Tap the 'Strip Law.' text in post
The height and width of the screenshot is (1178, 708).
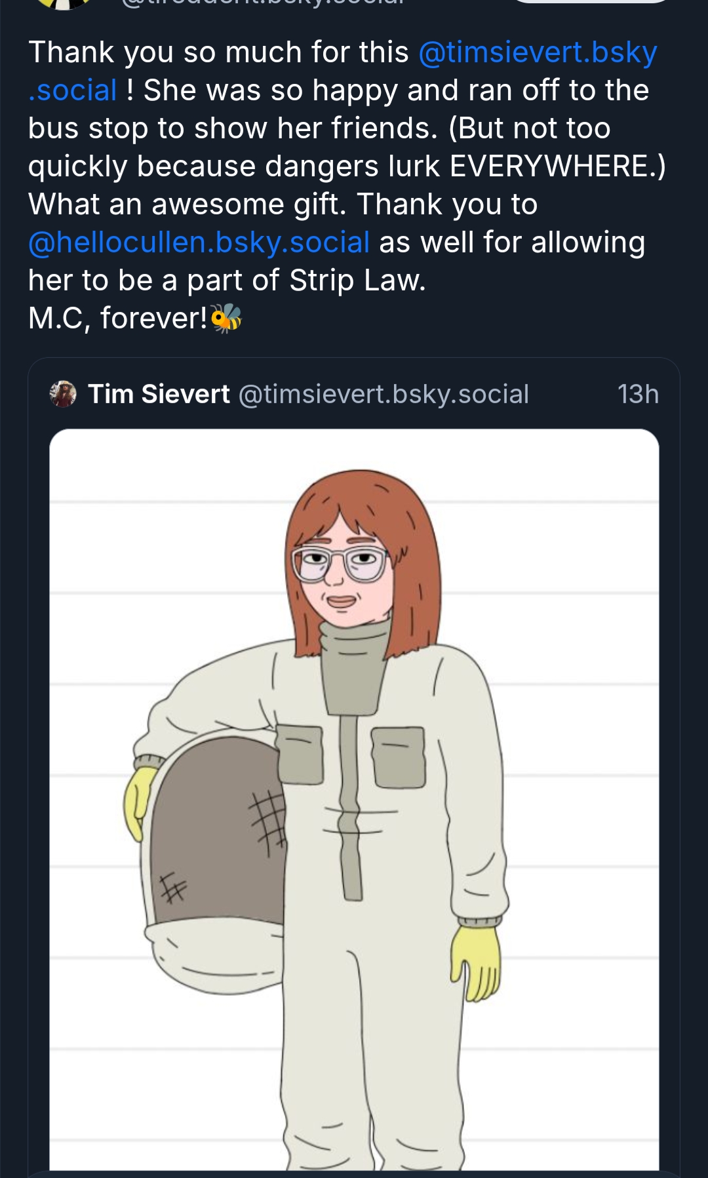[x=357, y=281]
